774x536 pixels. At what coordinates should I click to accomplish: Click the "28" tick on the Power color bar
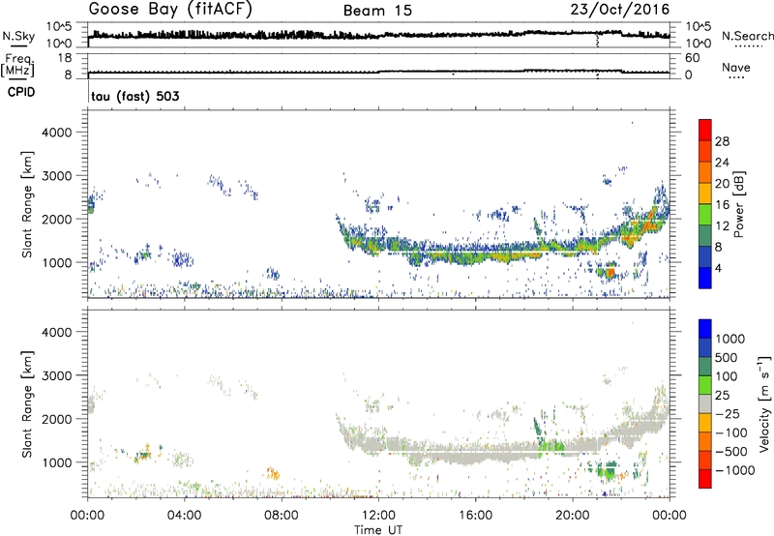[722, 141]
